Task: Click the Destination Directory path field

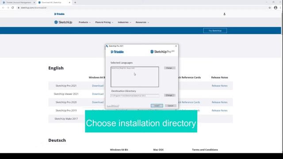Action: [x=135, y=96]
